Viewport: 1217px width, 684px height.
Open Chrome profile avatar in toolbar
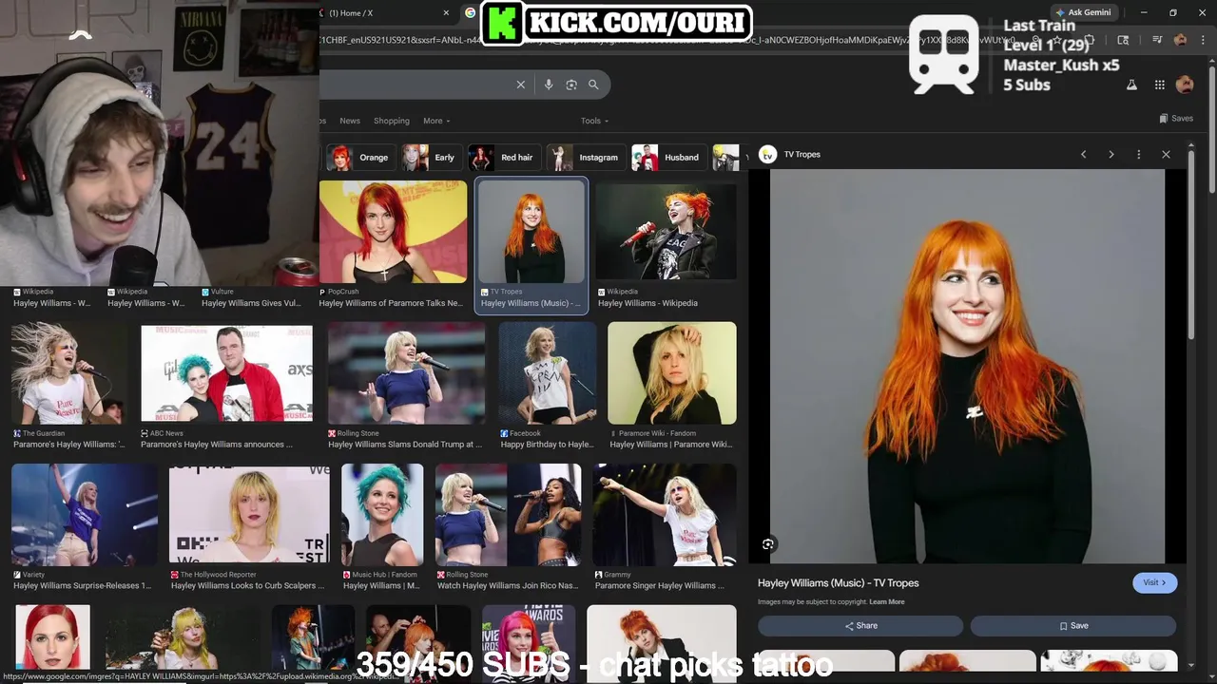point(1180,40)
